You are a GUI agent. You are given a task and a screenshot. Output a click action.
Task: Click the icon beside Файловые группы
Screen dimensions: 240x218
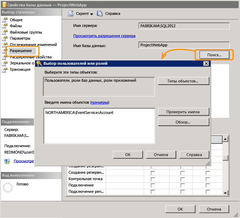click(x=5, y=32)
